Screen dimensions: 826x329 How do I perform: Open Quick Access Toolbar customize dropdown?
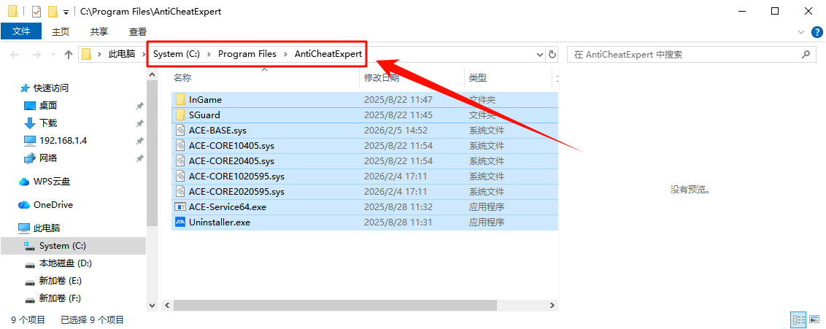(x=66, y=12)
